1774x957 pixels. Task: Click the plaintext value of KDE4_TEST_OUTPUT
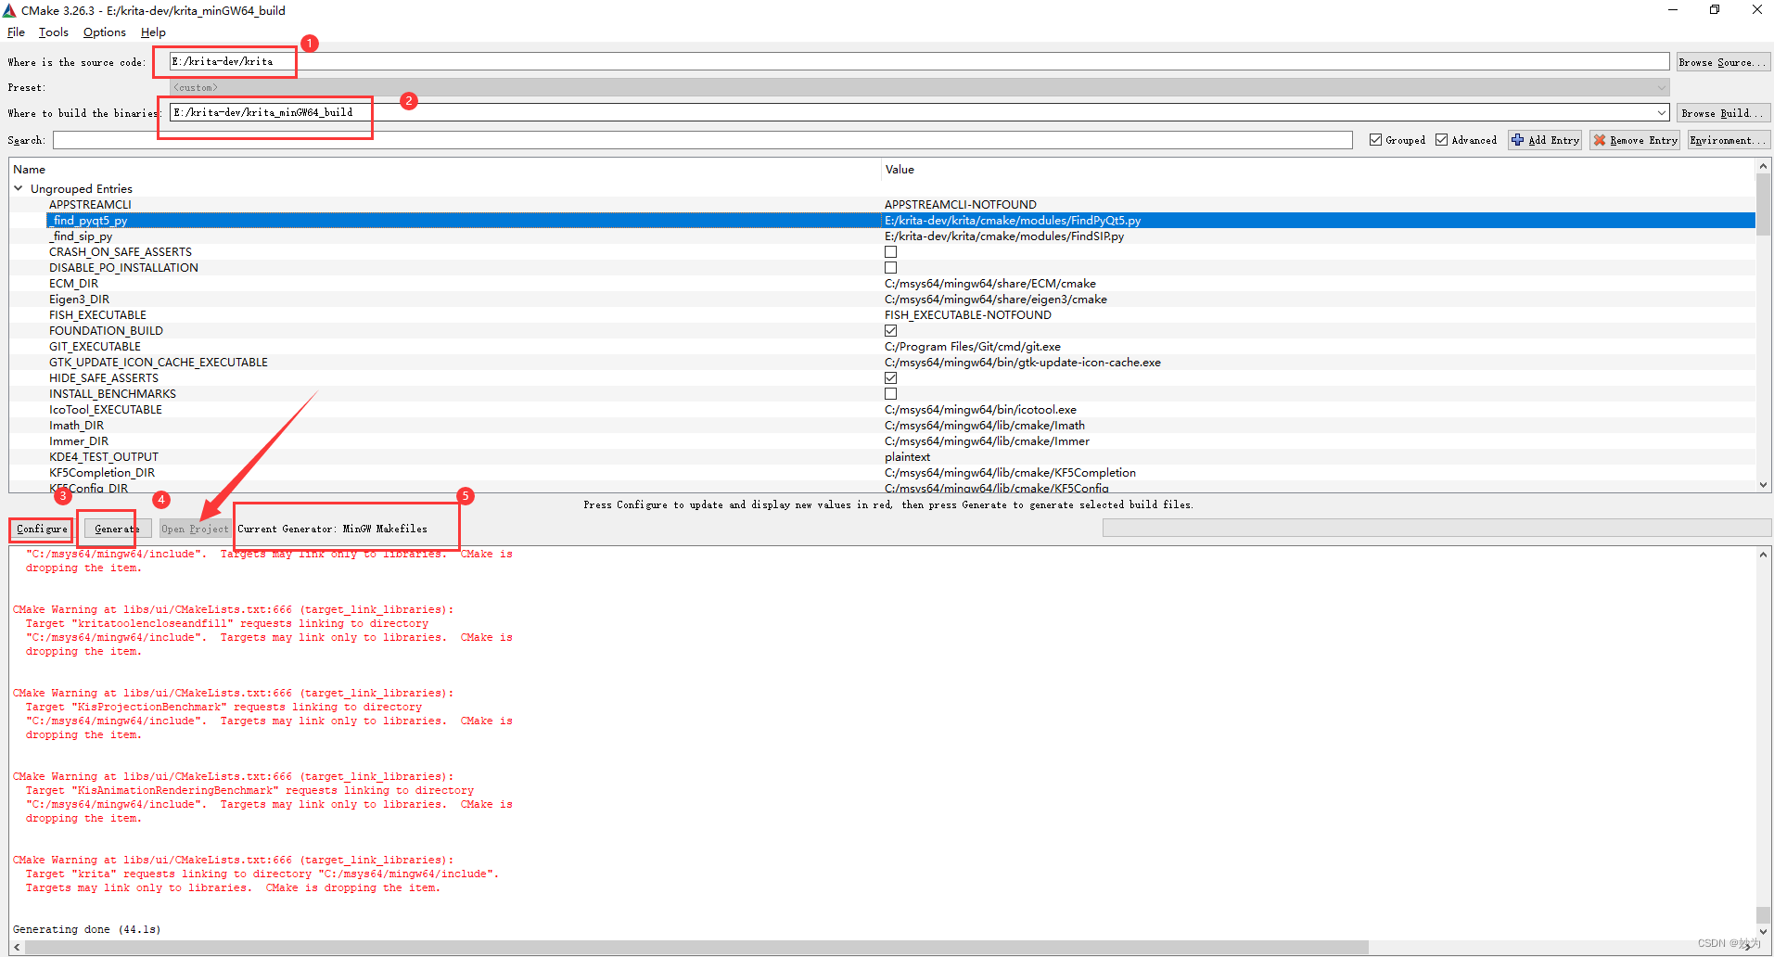point(907,457)
